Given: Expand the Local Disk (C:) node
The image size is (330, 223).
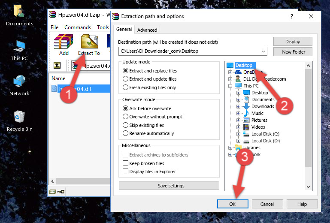Looking at the screenshot, I should point(238,134).
